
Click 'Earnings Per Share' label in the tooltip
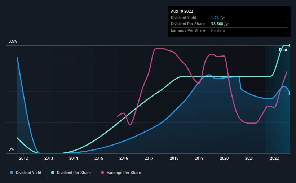click(188, 30)
